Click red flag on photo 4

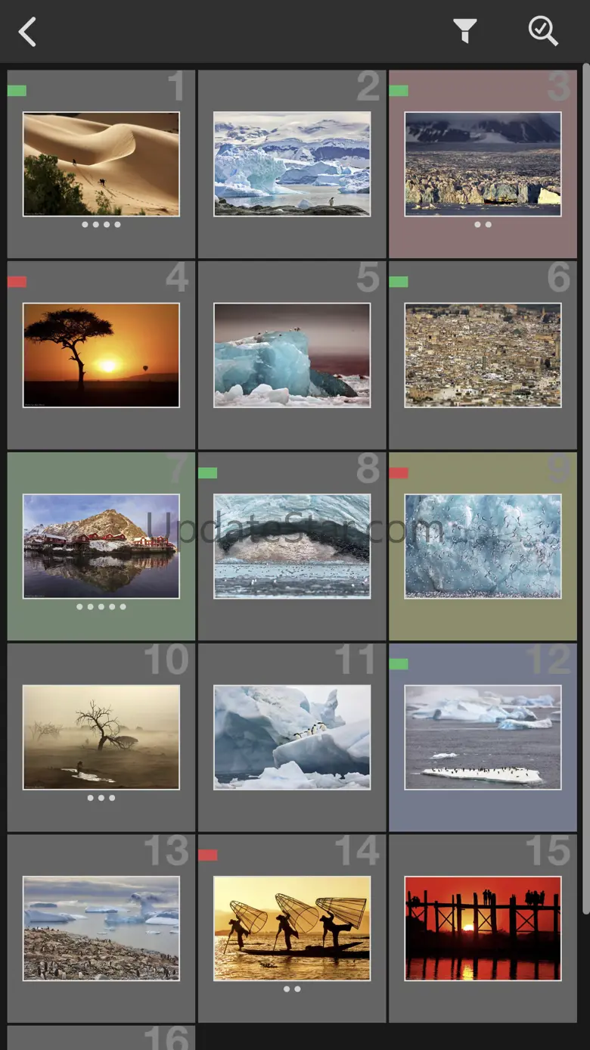click(17, 282)
